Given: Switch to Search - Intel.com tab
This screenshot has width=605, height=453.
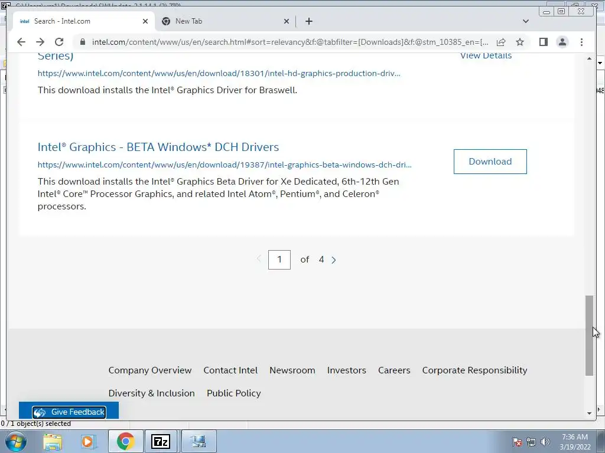Looking at the screenshot, I should click(x=83, y=21).
